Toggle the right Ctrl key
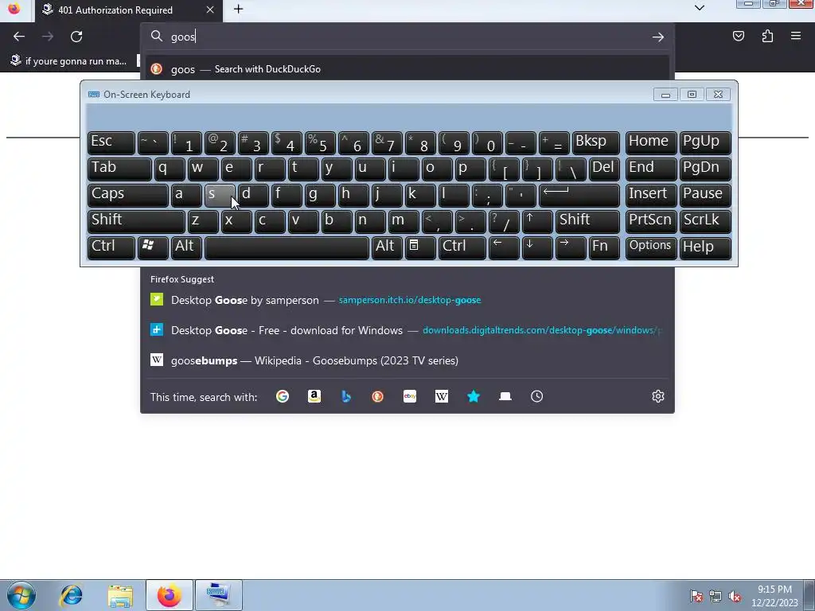Screen dimensions: 815x611 (462, 247)
